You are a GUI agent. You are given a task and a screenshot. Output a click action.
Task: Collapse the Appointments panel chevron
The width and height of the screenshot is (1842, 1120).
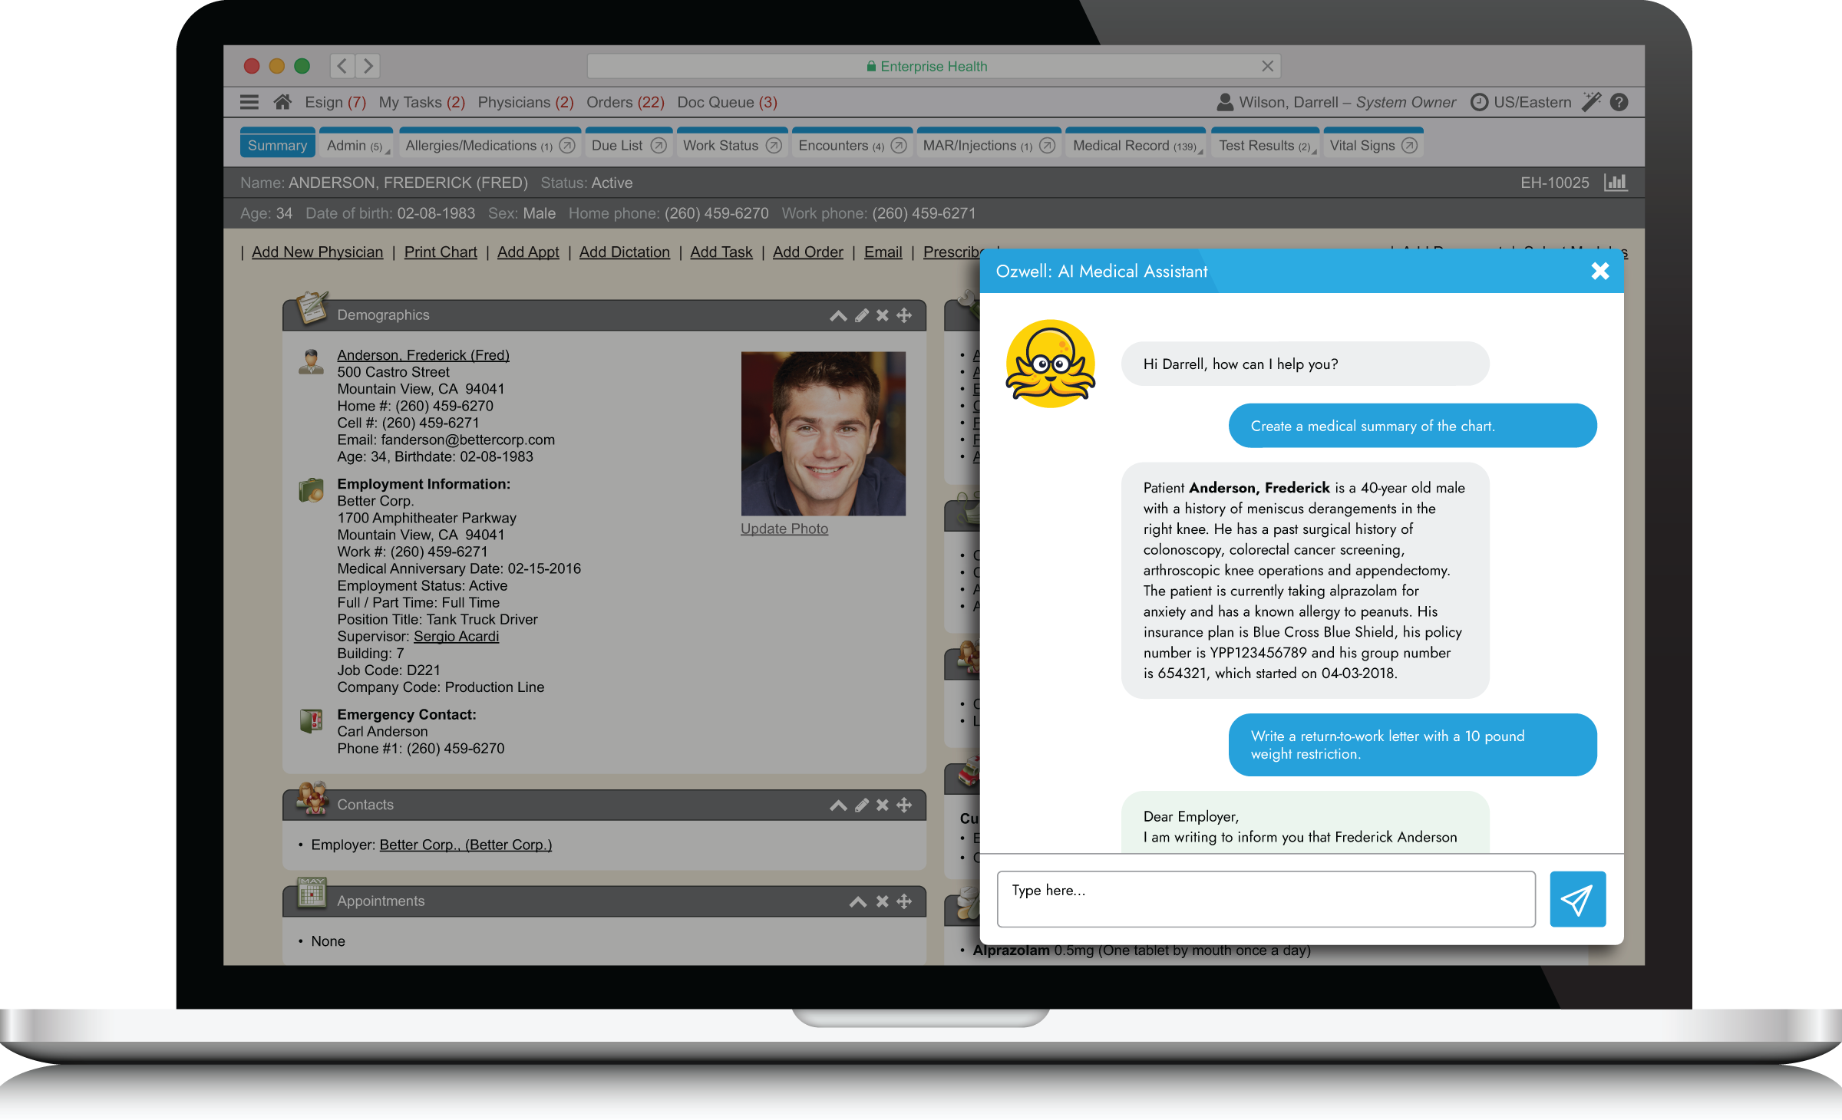[x=857, y=902]
